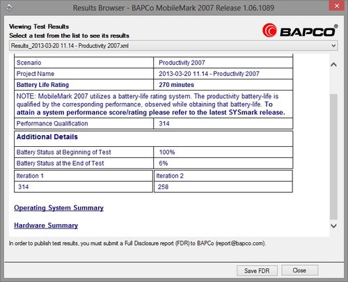The width and height of the screenshot is (348, 282).
Task: Click the Close button at the bottom
Action: [299, 270]
